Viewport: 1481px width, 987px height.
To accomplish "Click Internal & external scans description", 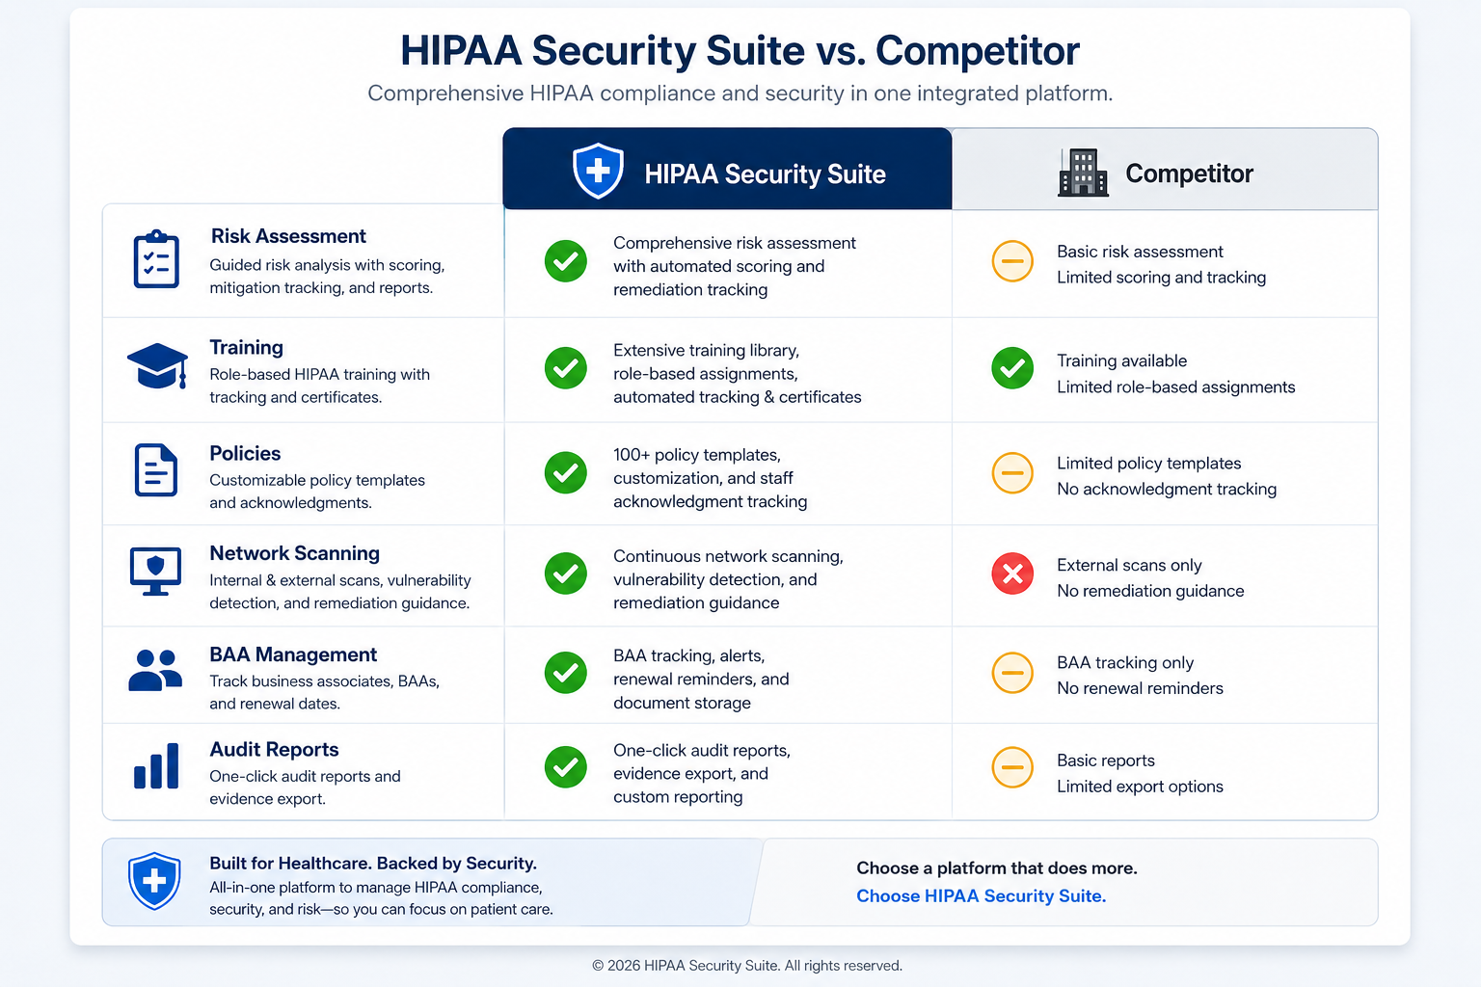I will (340, 592).
